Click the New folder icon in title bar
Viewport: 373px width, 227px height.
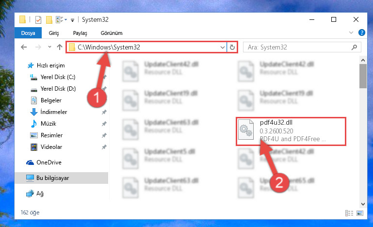(x=49, y=20)
